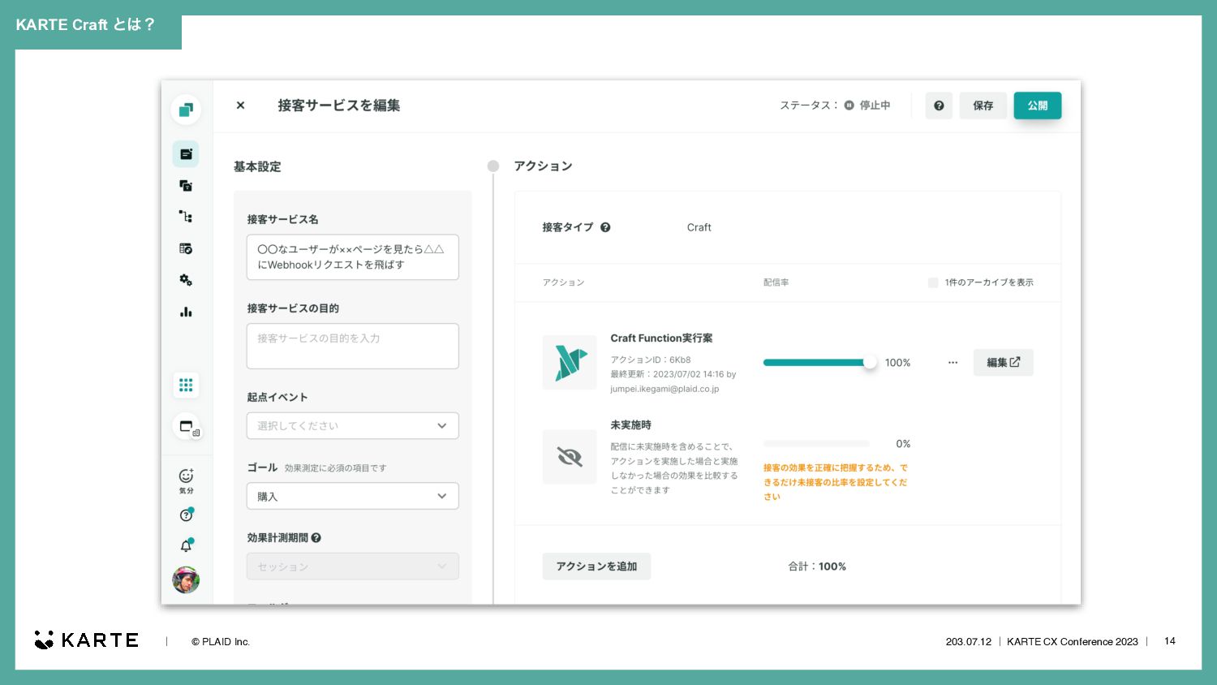Toggle the 1件のアーカイブを表示 checkbox
This screenshot has width=1217, height=685.
coord(933,282)
